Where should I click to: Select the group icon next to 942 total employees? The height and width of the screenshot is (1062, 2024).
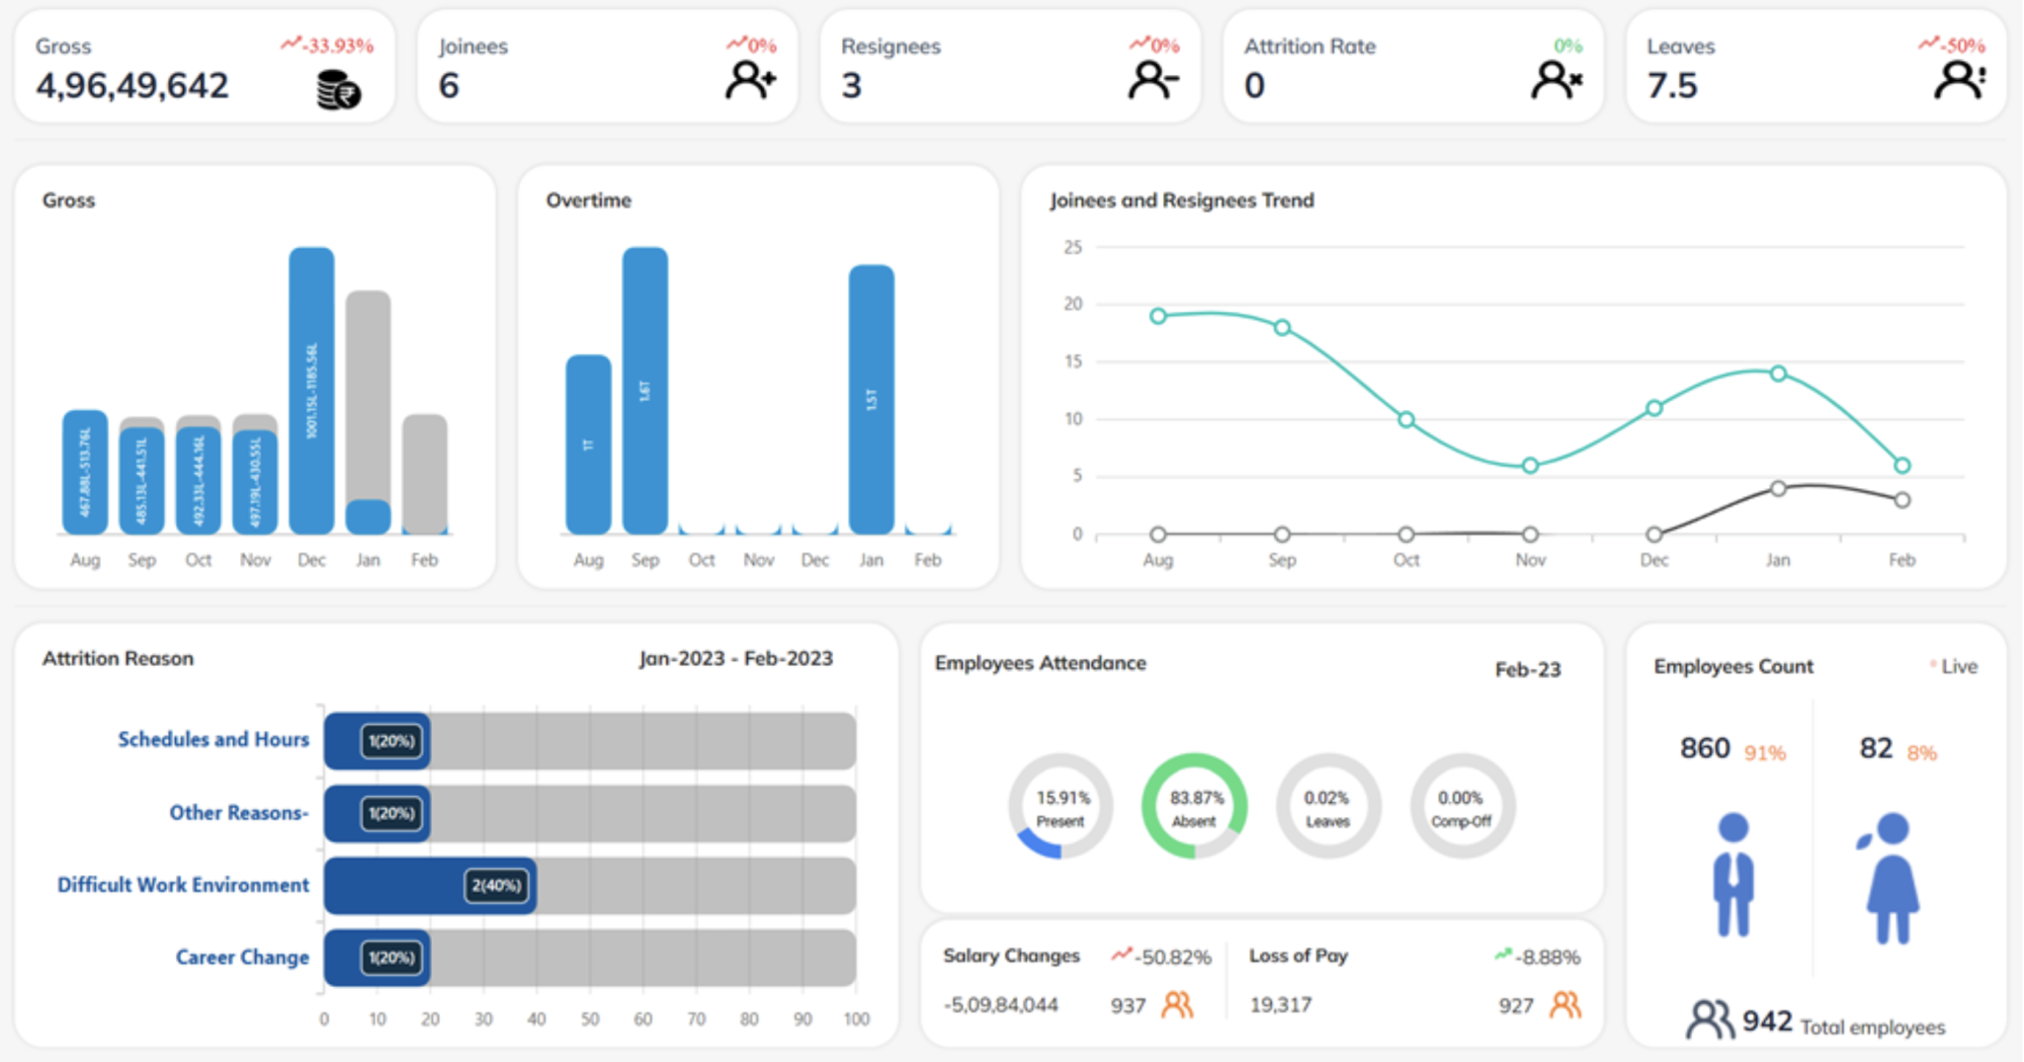(1709, 1018)
